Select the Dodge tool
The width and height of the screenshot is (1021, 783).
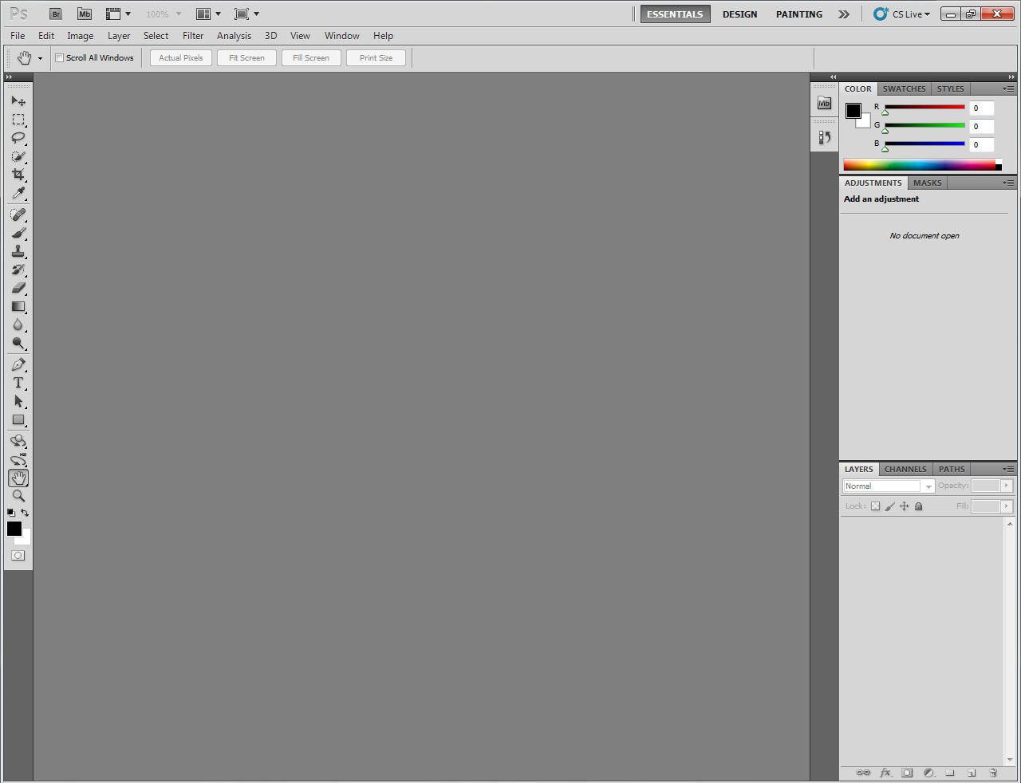(x=18, y=343)
